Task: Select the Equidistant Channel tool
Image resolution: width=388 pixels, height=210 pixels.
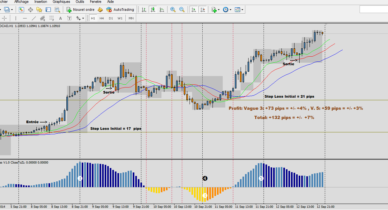Action: (43, 18)
